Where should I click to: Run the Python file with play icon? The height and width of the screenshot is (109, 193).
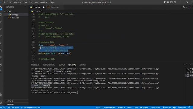pos(184,7)
